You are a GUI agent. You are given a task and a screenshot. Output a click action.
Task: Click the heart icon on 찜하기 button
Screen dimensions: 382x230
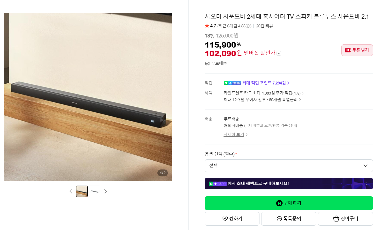pos(225,219)
